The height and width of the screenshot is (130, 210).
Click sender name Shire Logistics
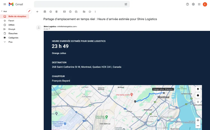click(50, 27)
